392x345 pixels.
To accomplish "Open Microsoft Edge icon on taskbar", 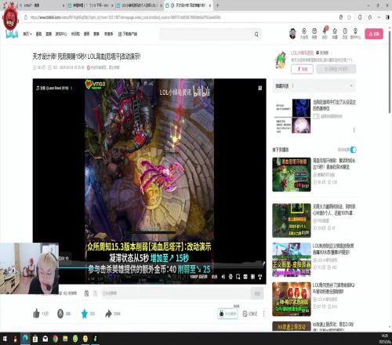I will (25, 339).
